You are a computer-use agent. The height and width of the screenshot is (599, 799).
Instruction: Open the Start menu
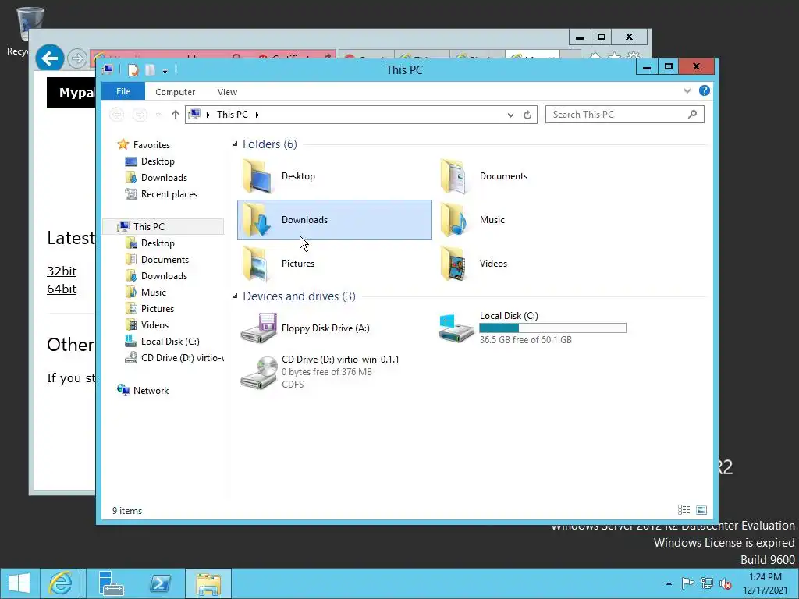point(20,583)
